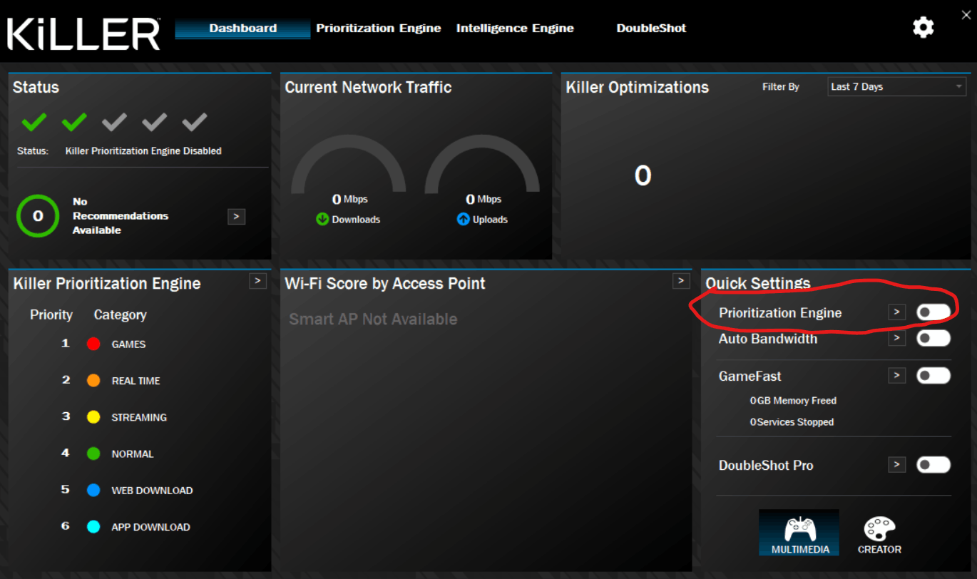Click the Category column header
Viewport: 977px width, 579px height.
coord(120,314)
